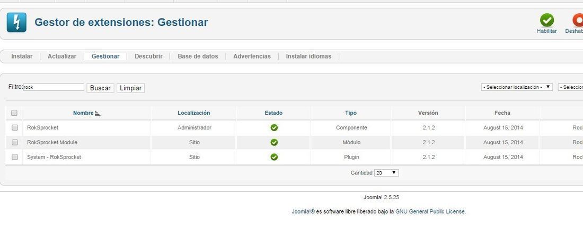This screenshot has width=583, height=232.
Task: Click the Versión column header
Action: [x=428, y=113]
